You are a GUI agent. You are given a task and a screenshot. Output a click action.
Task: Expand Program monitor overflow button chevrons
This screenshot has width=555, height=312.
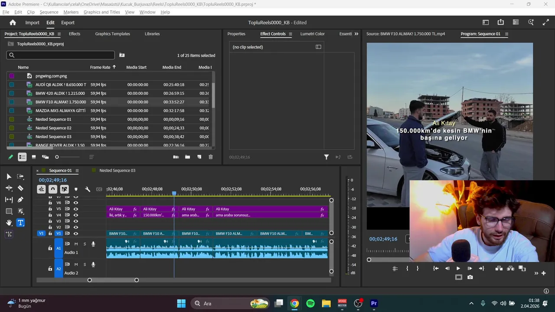click(536, 273)
